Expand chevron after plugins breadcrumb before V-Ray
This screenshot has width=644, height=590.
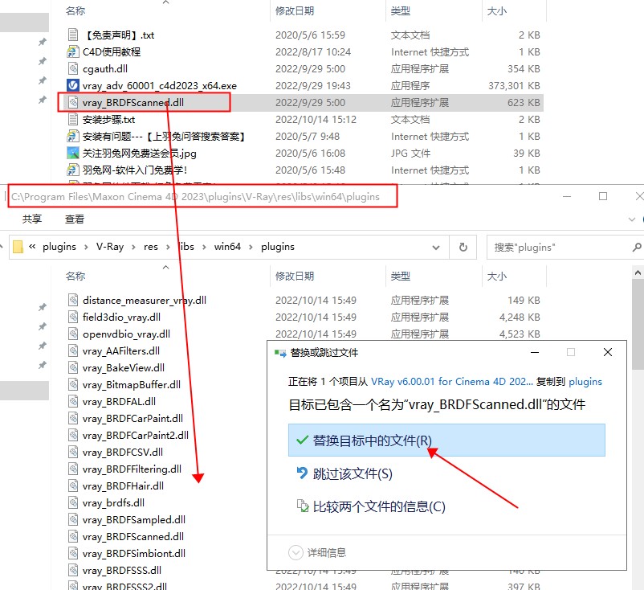[86, 247]
